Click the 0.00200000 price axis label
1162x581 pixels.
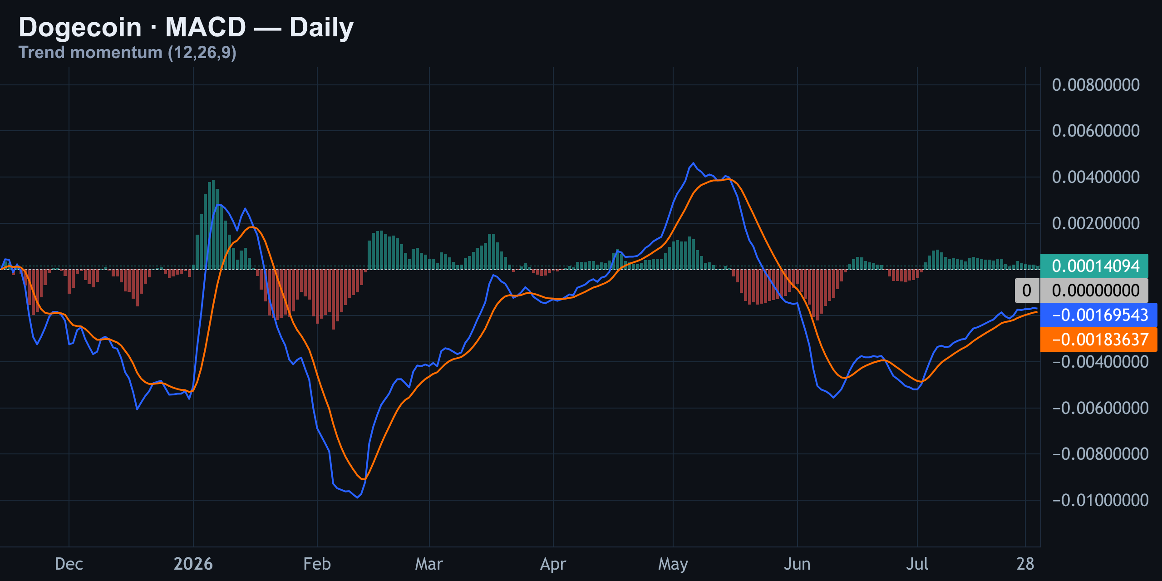tap(1096, 223)
